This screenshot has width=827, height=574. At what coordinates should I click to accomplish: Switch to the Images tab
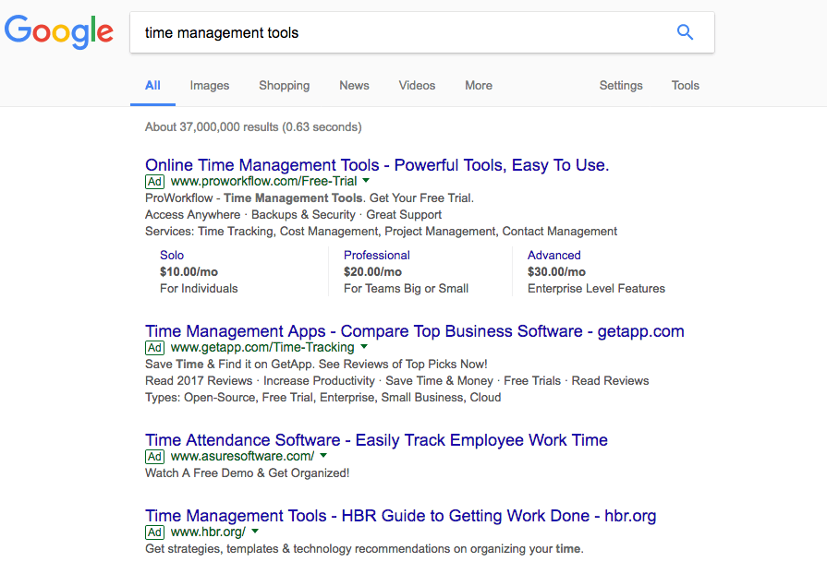pyautogui.click(x=210, y=86)
